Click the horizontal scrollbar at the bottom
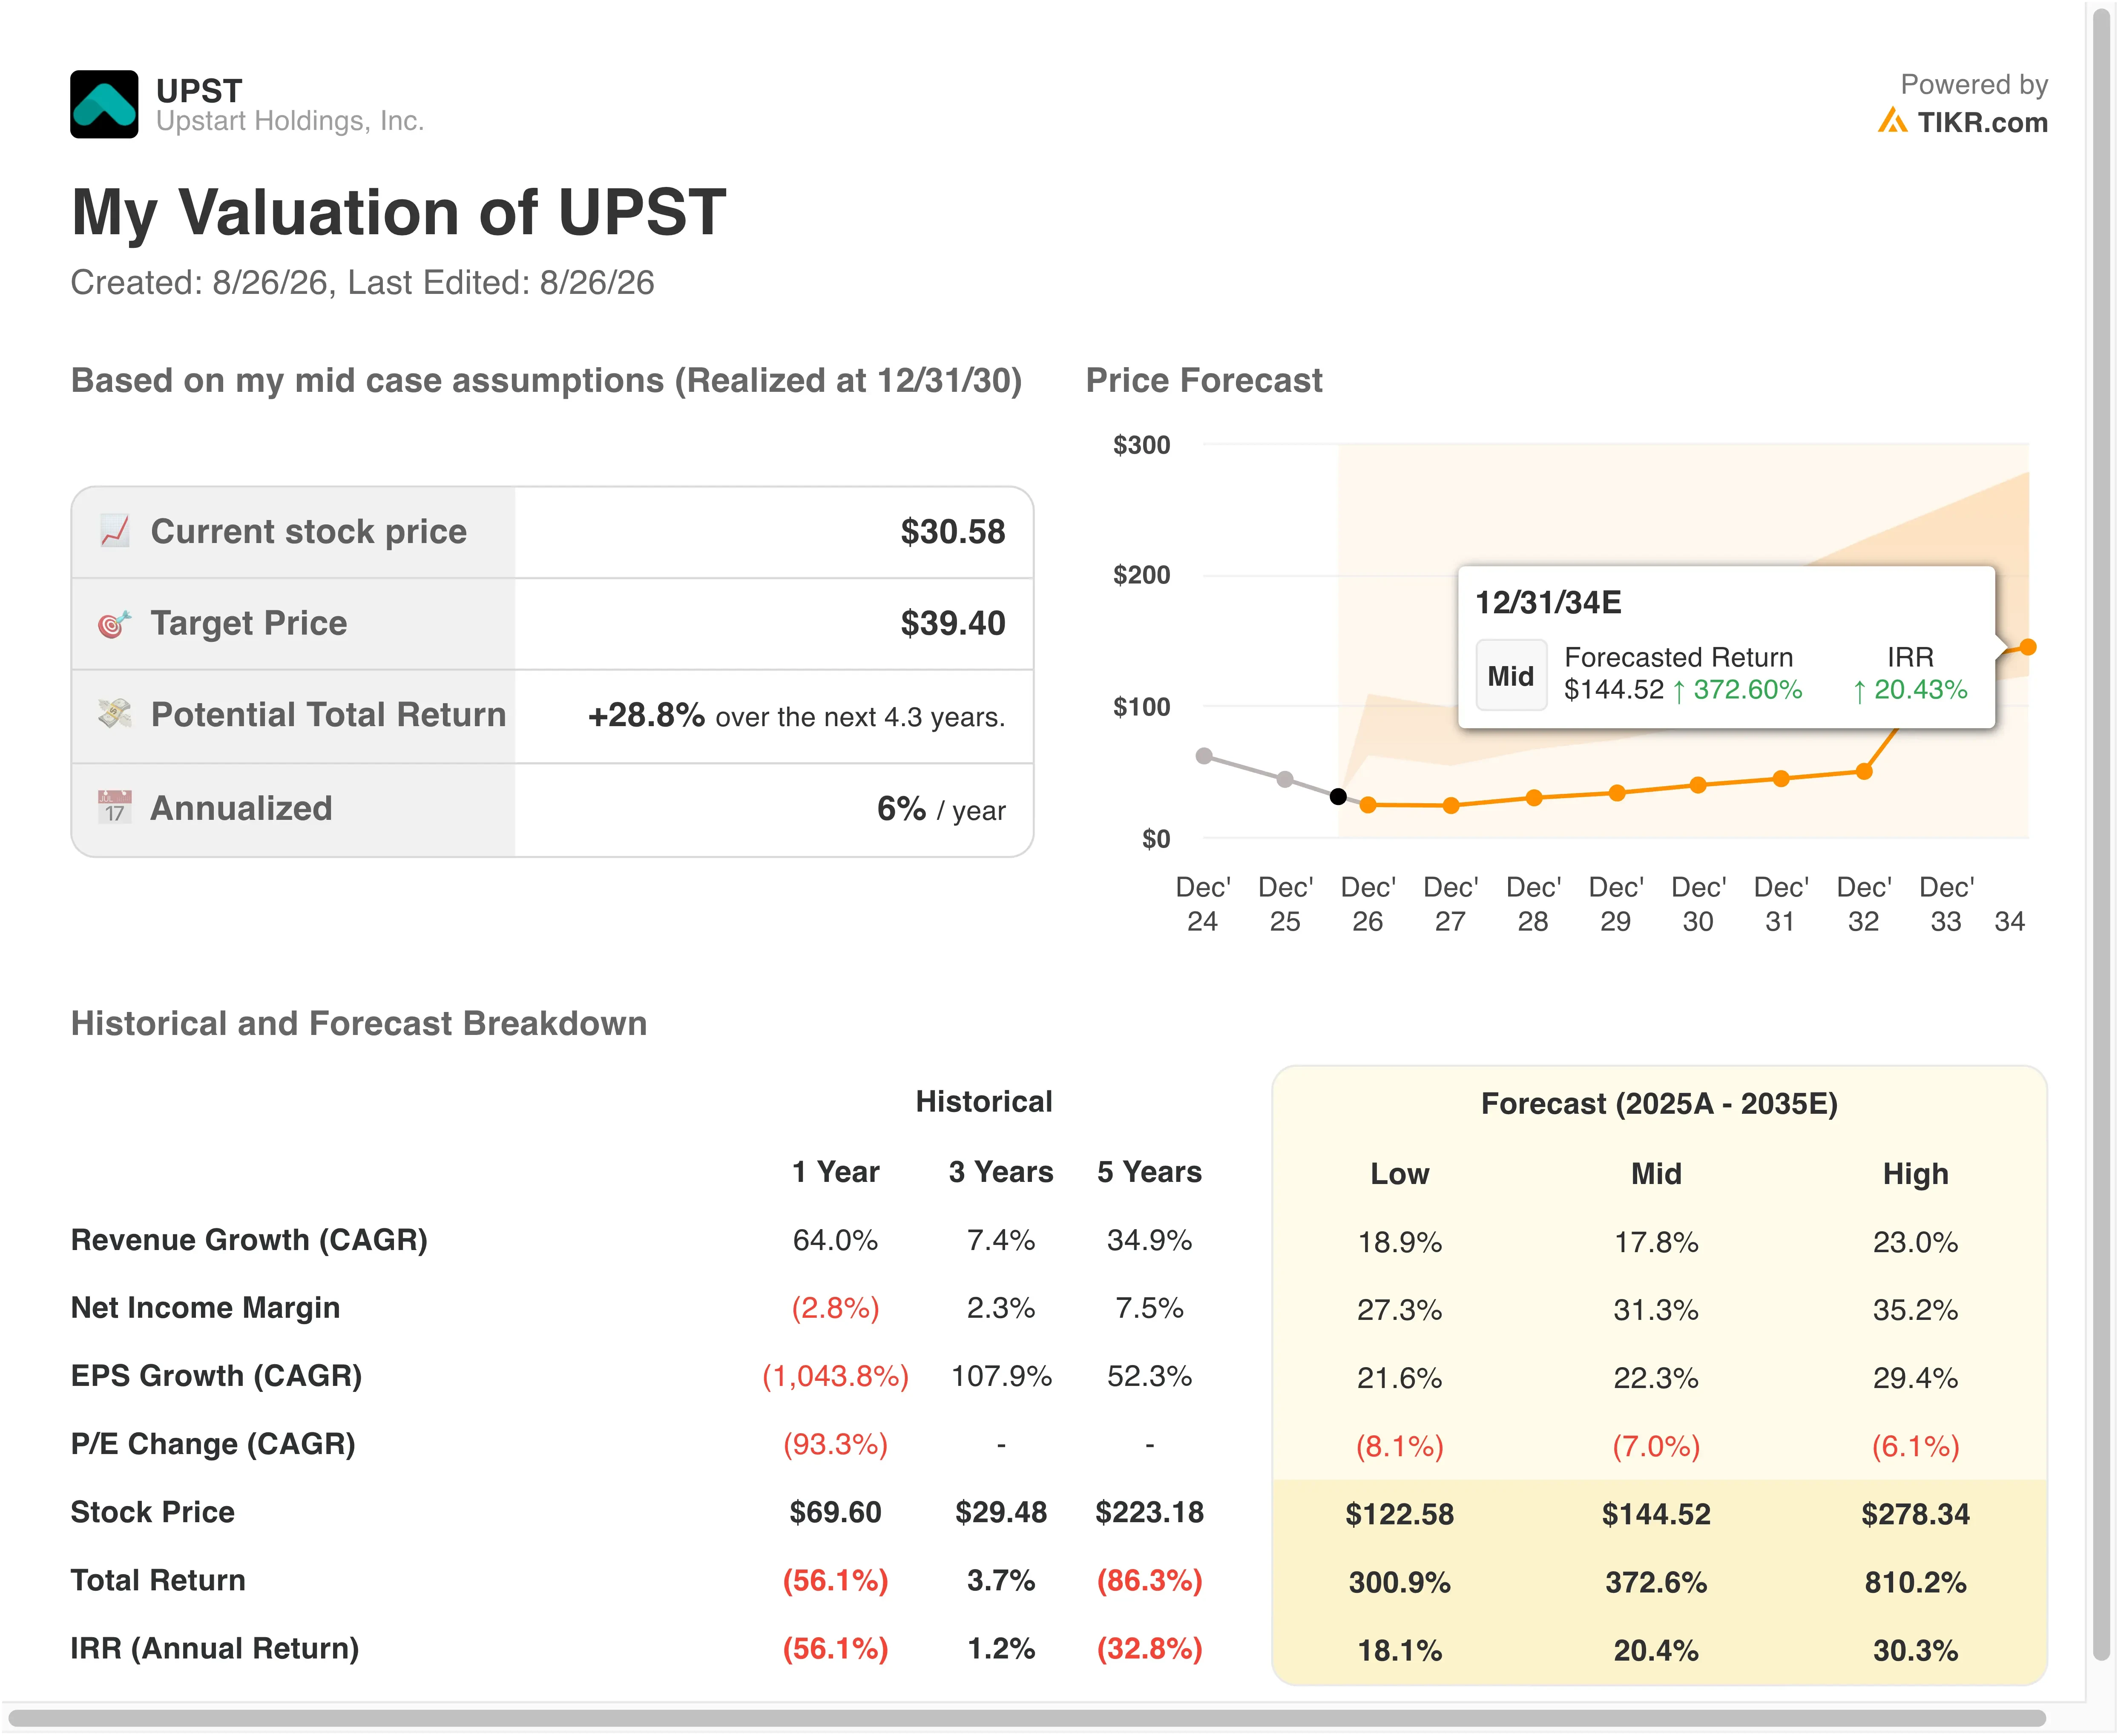Screen dimensions: 2118x1736 pyautogui.click(x=1027, y=1718)
